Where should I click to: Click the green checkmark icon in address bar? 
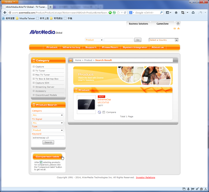114,12
